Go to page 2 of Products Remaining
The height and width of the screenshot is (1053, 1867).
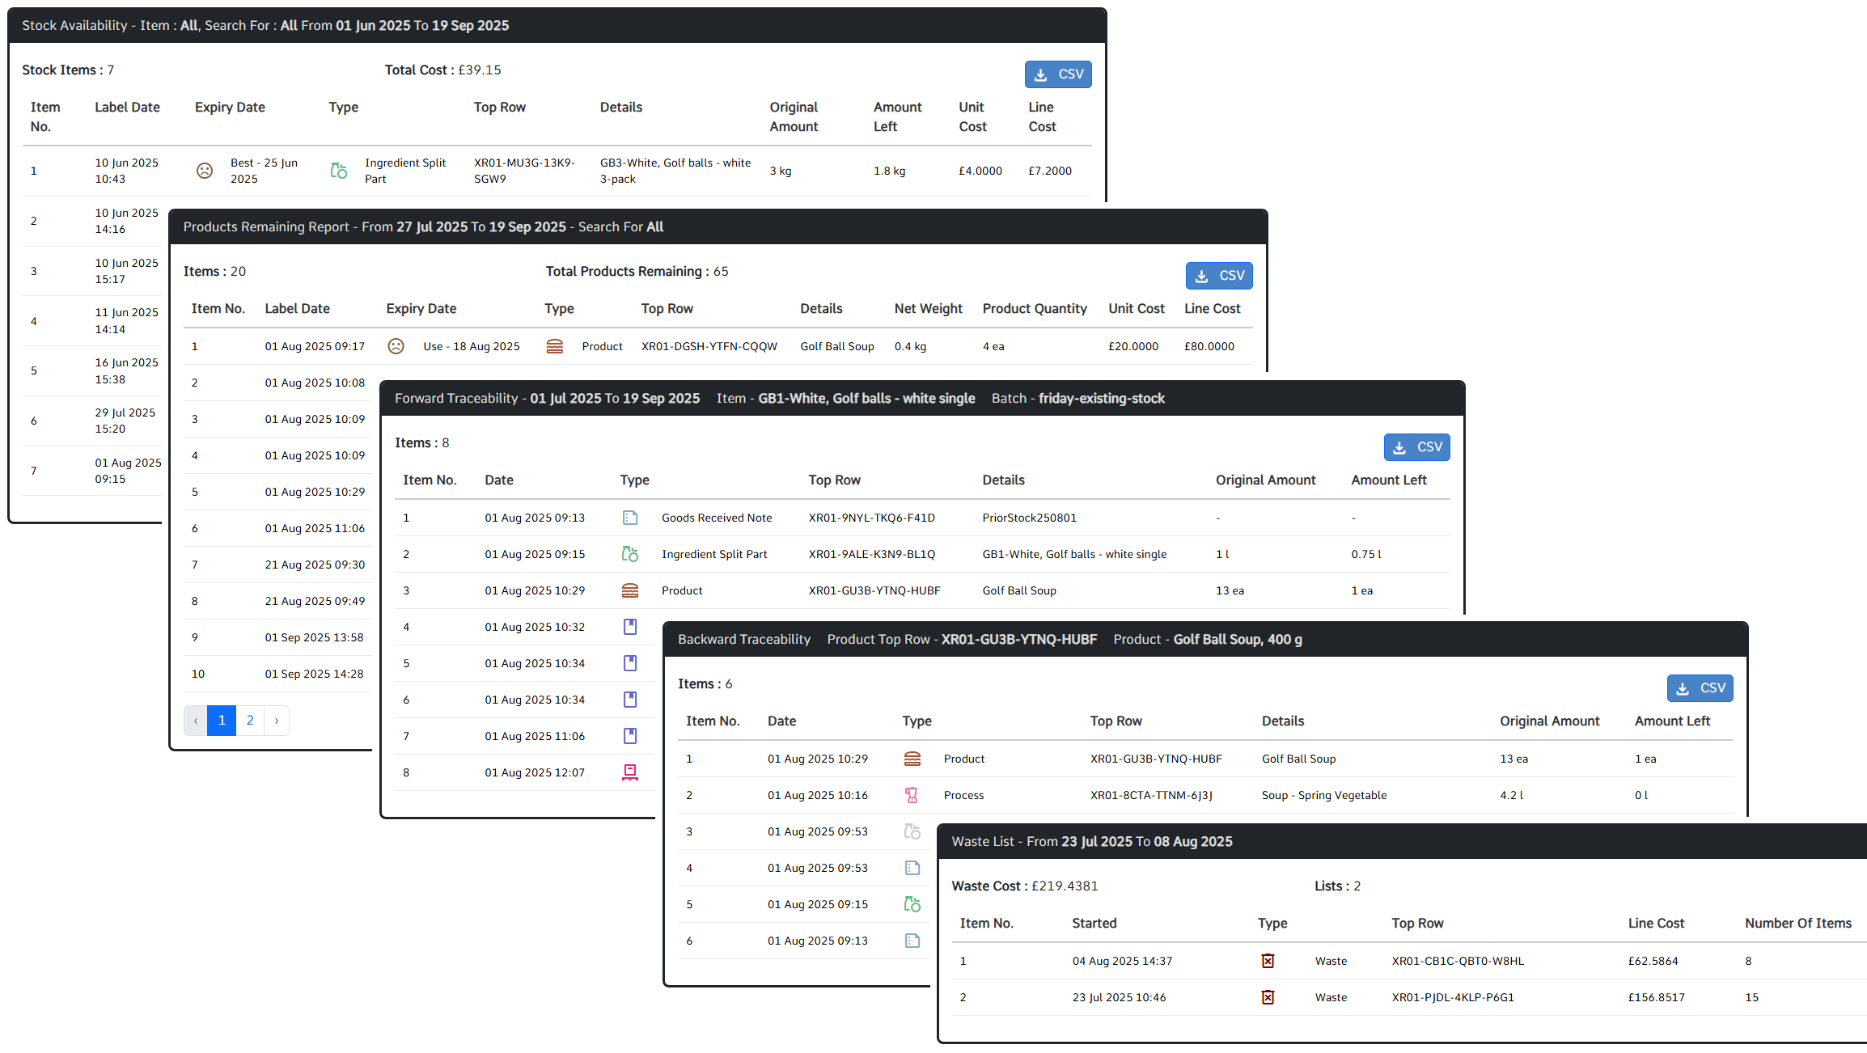click(x=250, y=721)
